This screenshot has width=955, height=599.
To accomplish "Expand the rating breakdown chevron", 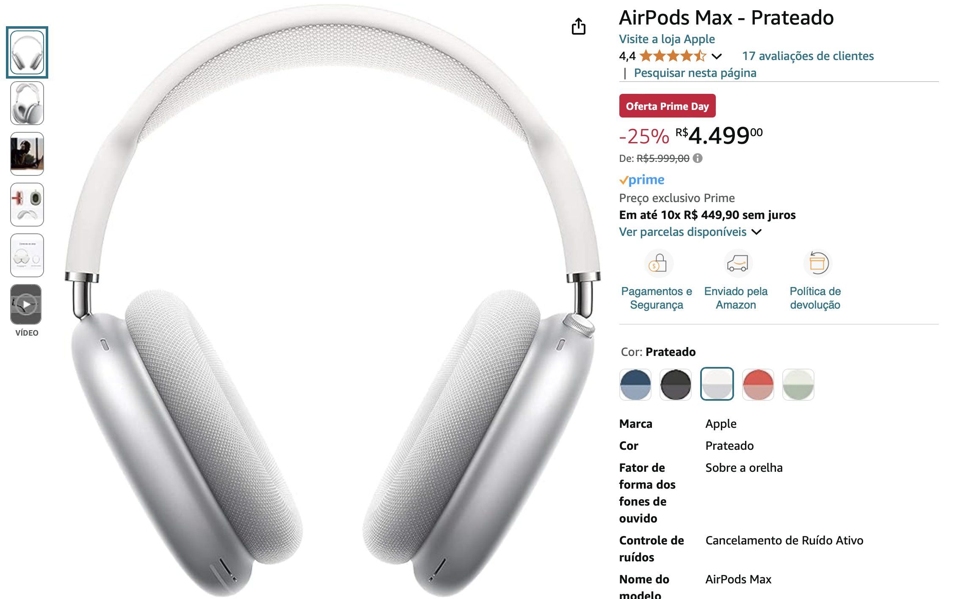I will [x=717, y=56].
